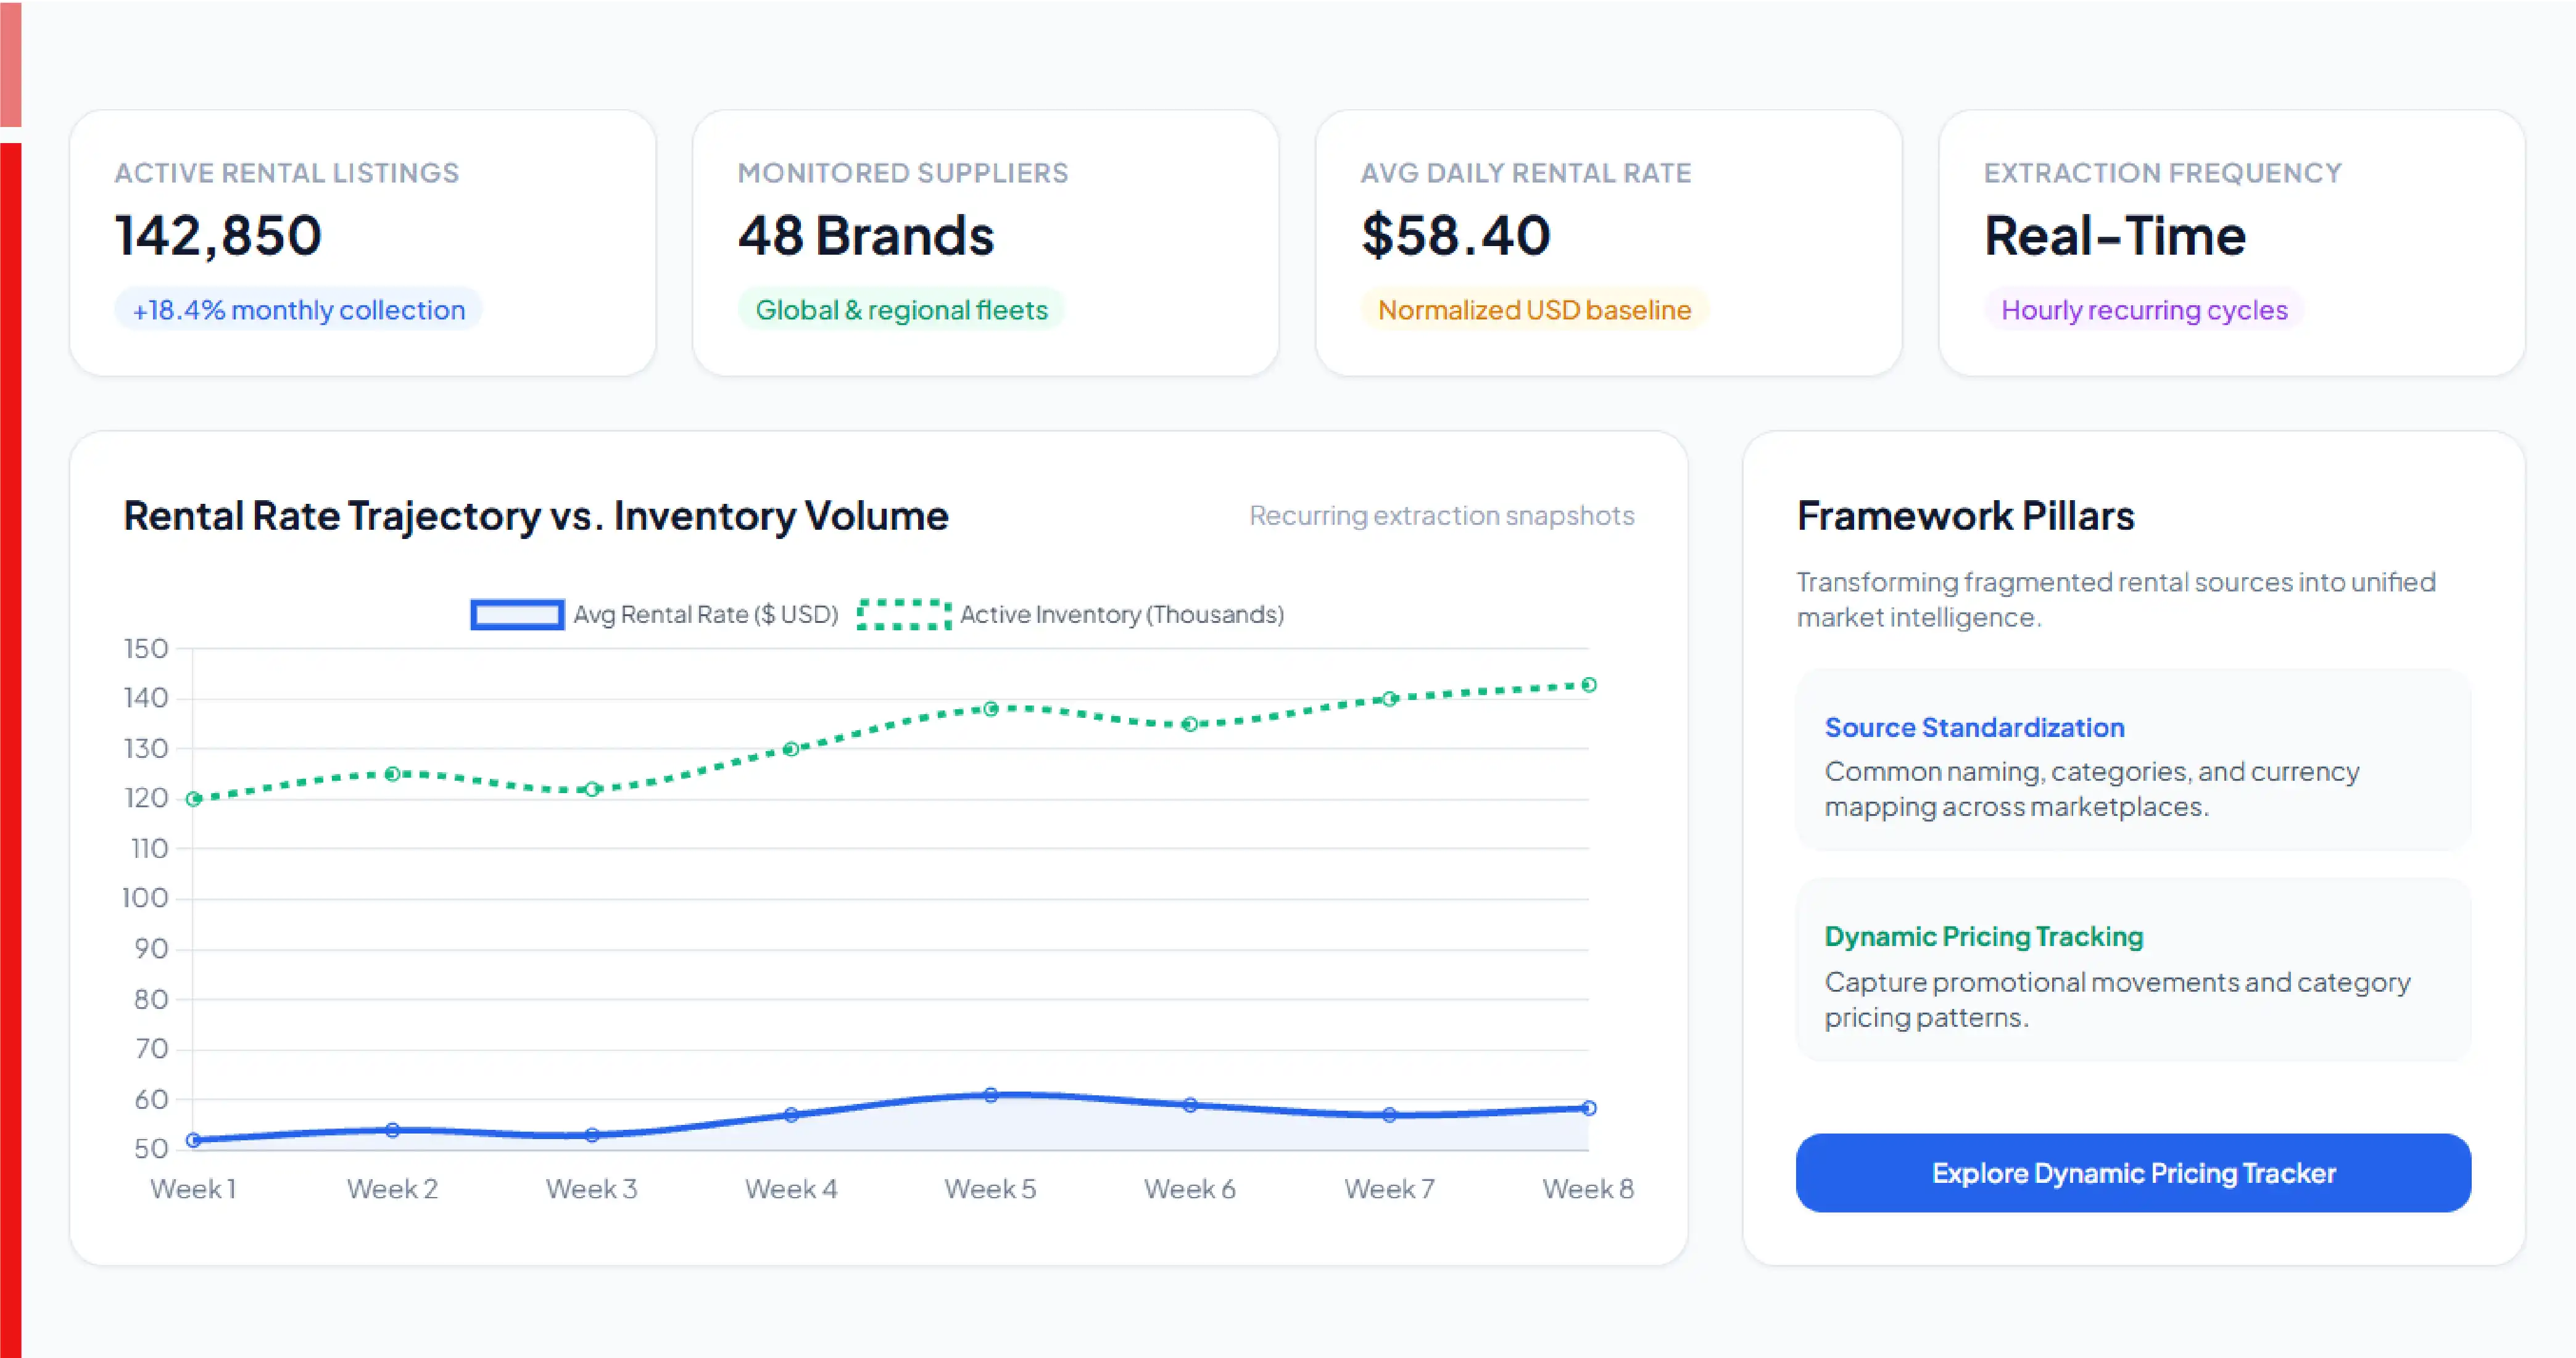Click the '100' y-axis label
This screenshot has width=2576, height=1358.
(145, 899)
